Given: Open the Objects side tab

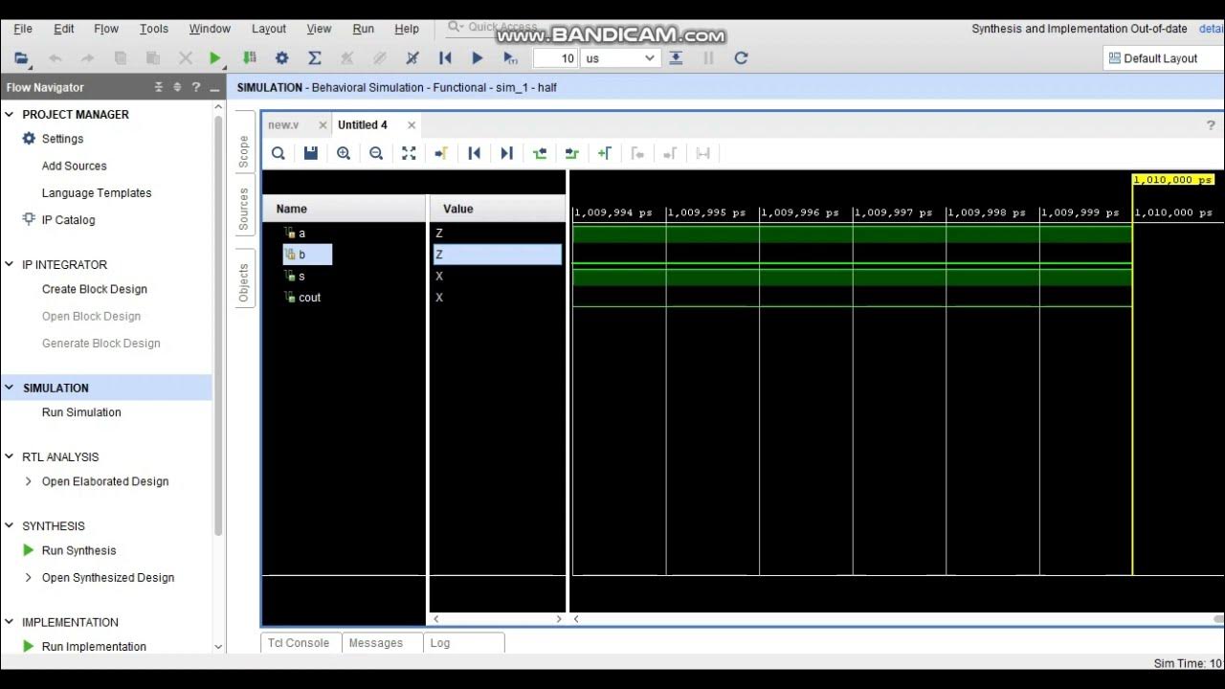Looking at the screenshot, I should coord(244,283).
